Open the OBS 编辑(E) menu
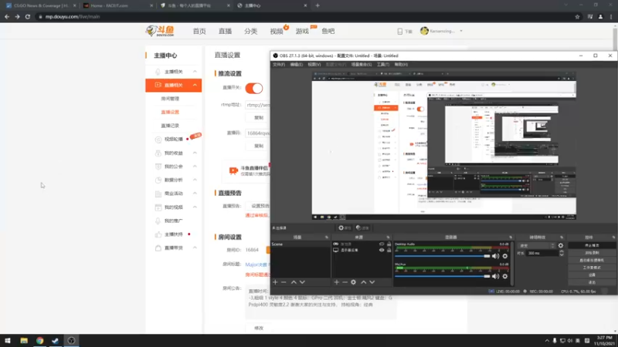 pos(297,65)
